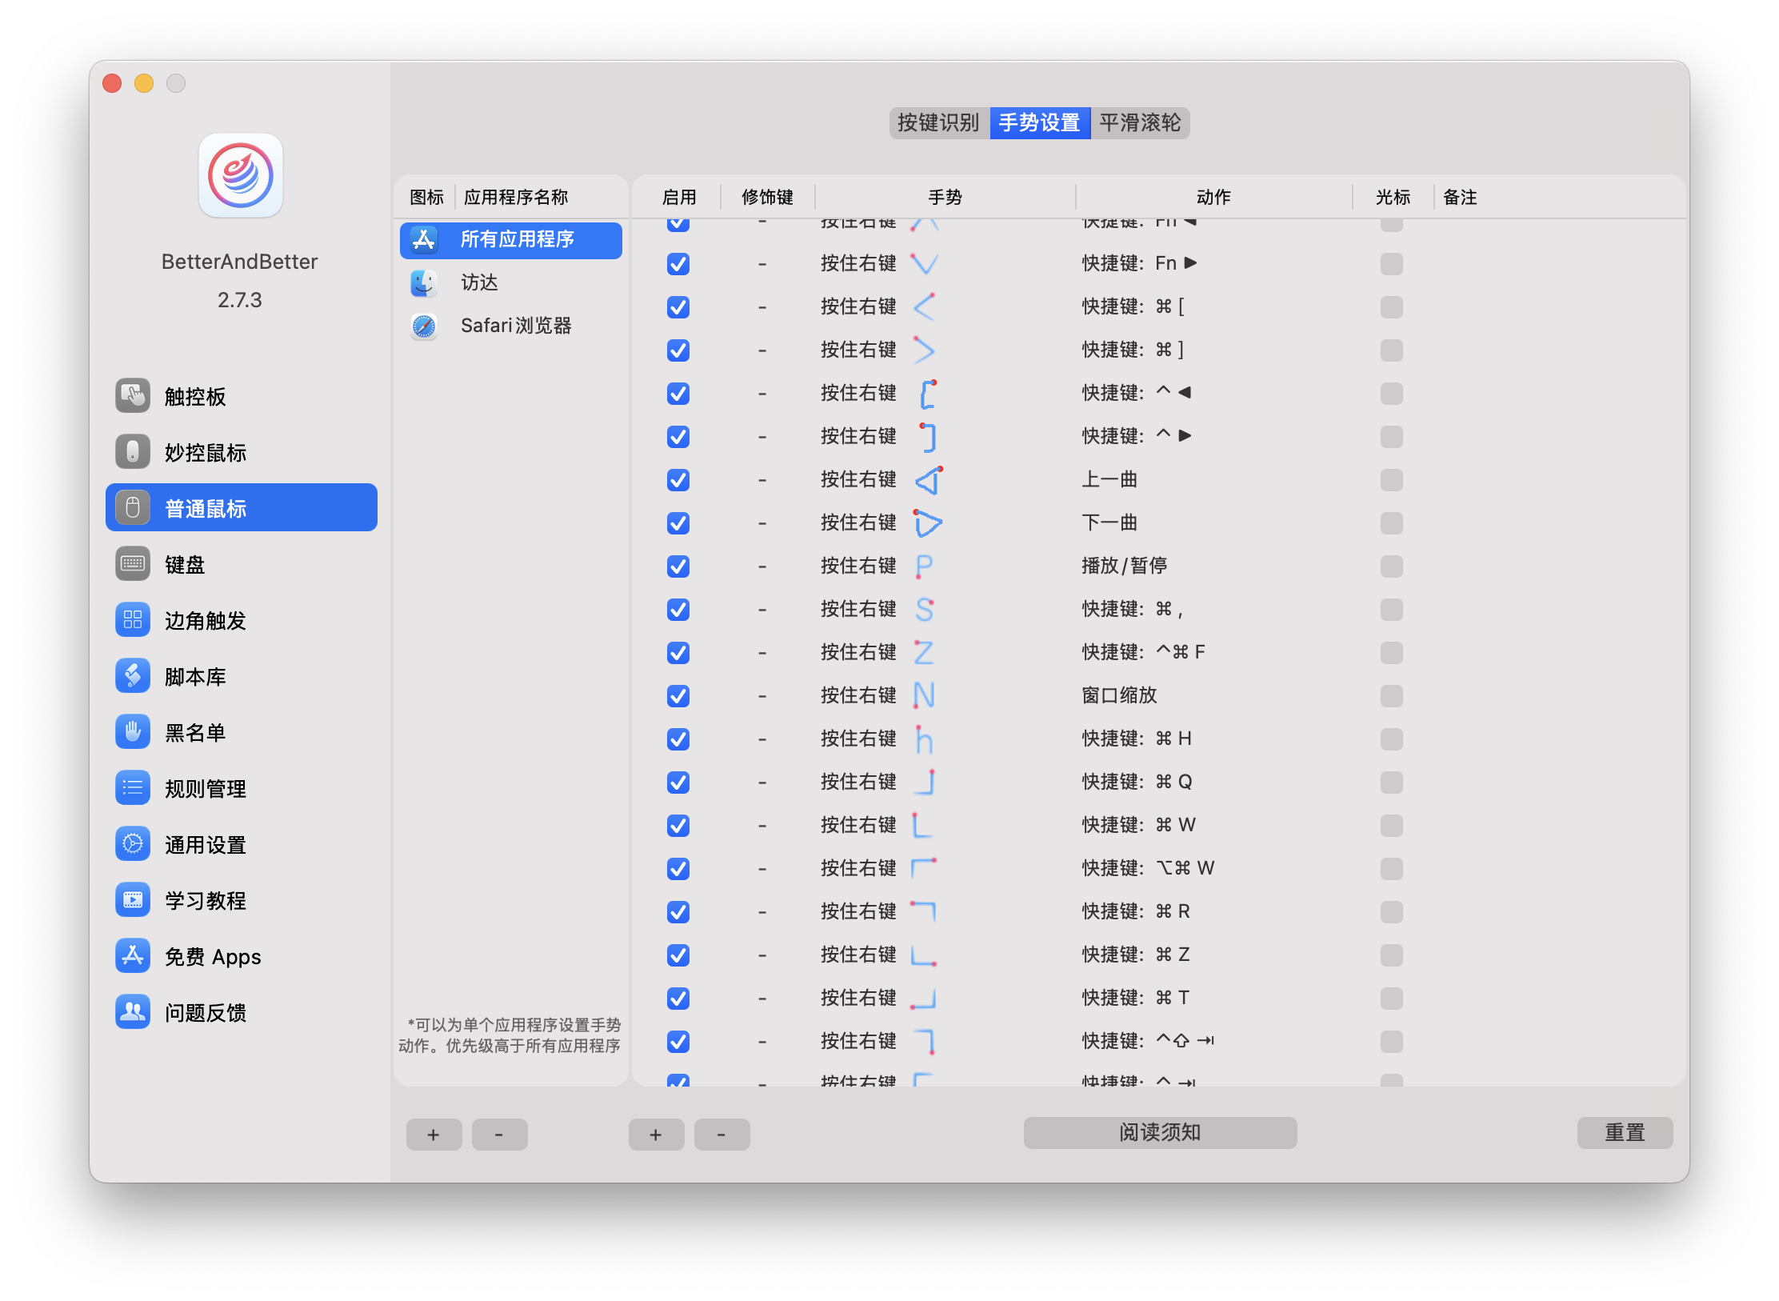Open the 脚本库 script library
Screen dimensions: 1779x1301
click(x=194, y=677)
